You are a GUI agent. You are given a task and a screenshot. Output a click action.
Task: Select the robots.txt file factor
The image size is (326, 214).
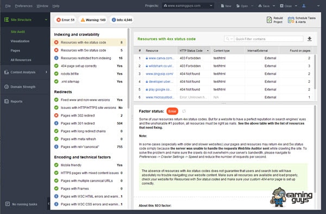[89, 74]
